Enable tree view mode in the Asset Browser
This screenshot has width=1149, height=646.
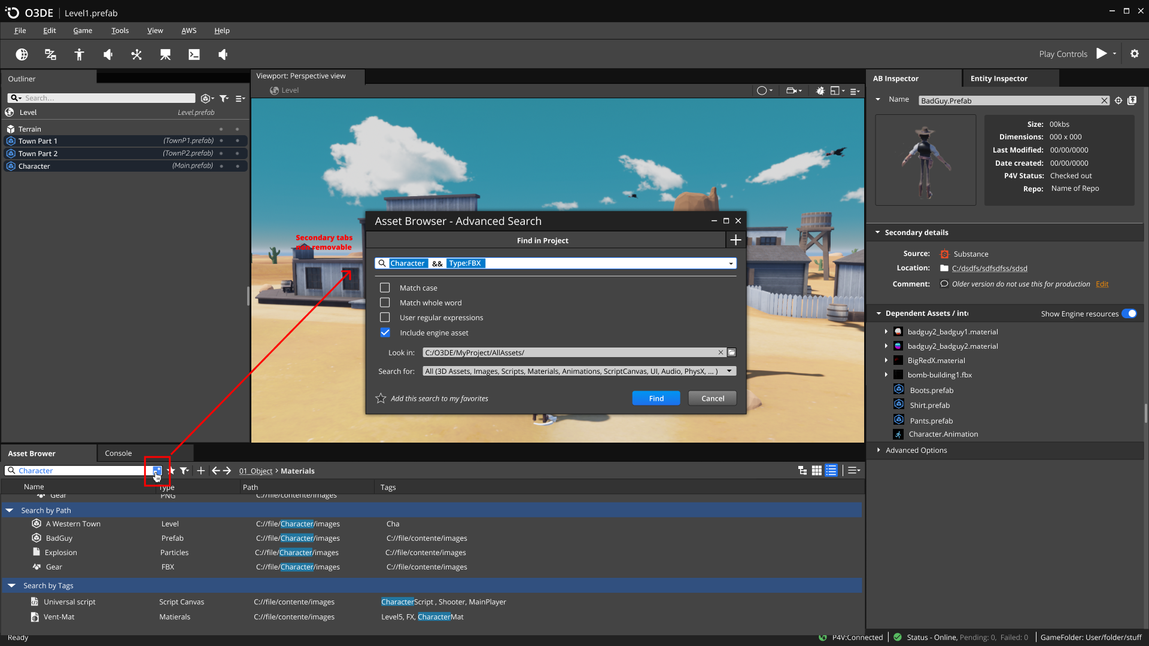tap(802, 471)
